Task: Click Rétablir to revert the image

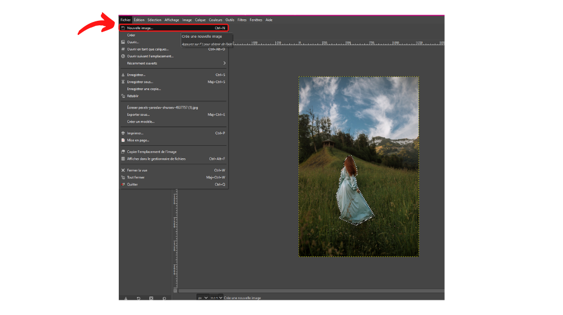Action: pos(173,96)
